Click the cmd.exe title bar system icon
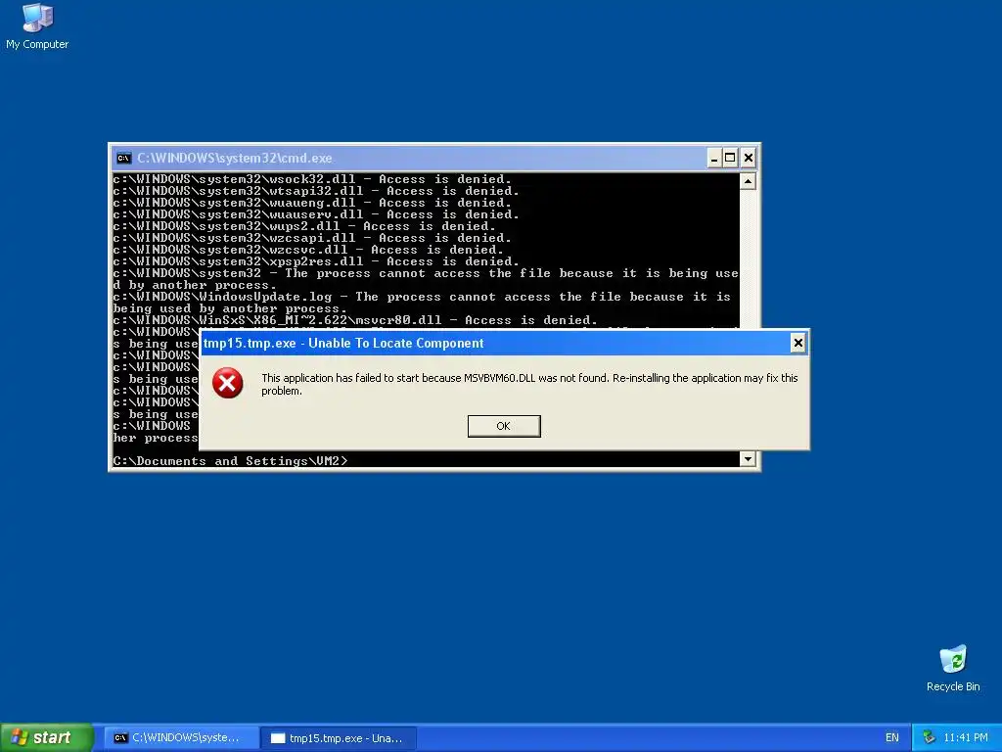 124,158
